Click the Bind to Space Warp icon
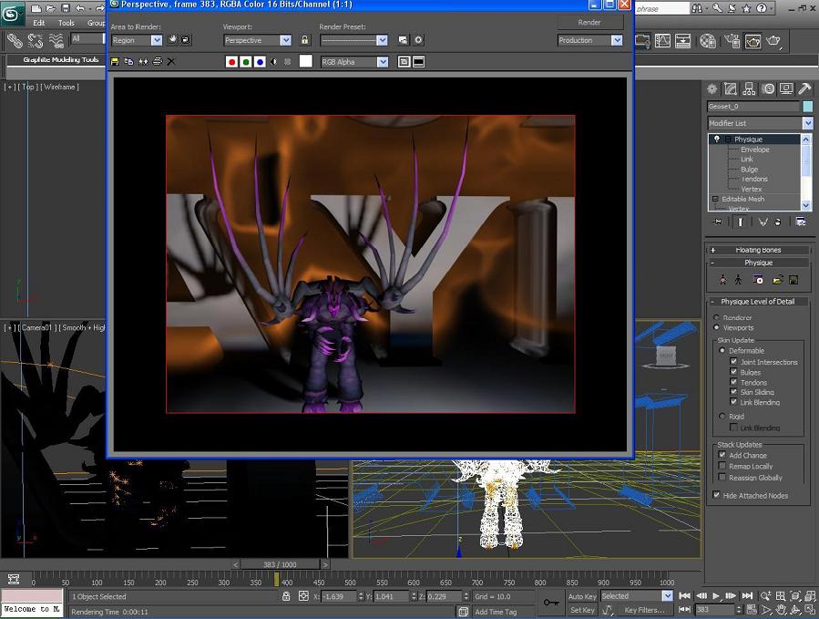 click(x=56, y=40)
